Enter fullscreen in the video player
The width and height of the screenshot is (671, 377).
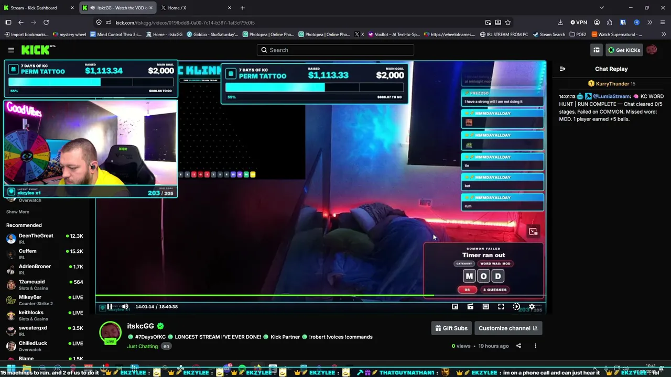501,306
